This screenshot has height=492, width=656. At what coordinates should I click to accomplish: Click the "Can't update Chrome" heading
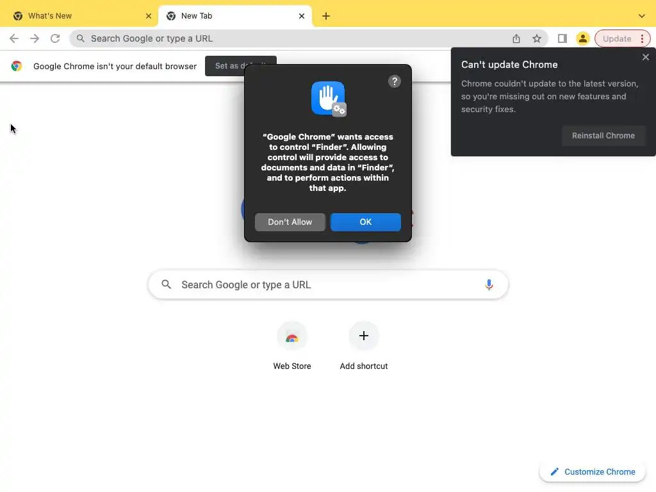coord(509,65)
